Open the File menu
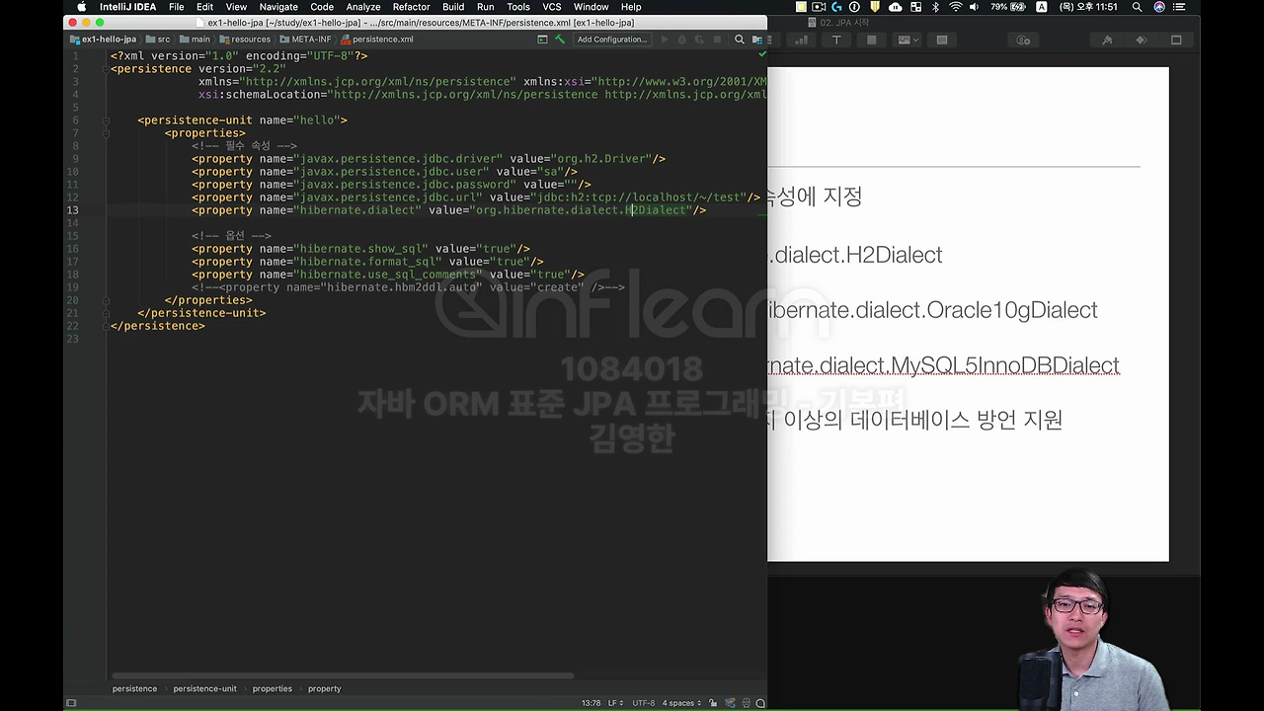1264x711 pixels. click(x=176, y=7)
